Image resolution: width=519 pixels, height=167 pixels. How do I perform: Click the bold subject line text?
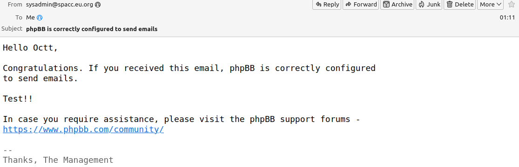[x=92, y=29]
